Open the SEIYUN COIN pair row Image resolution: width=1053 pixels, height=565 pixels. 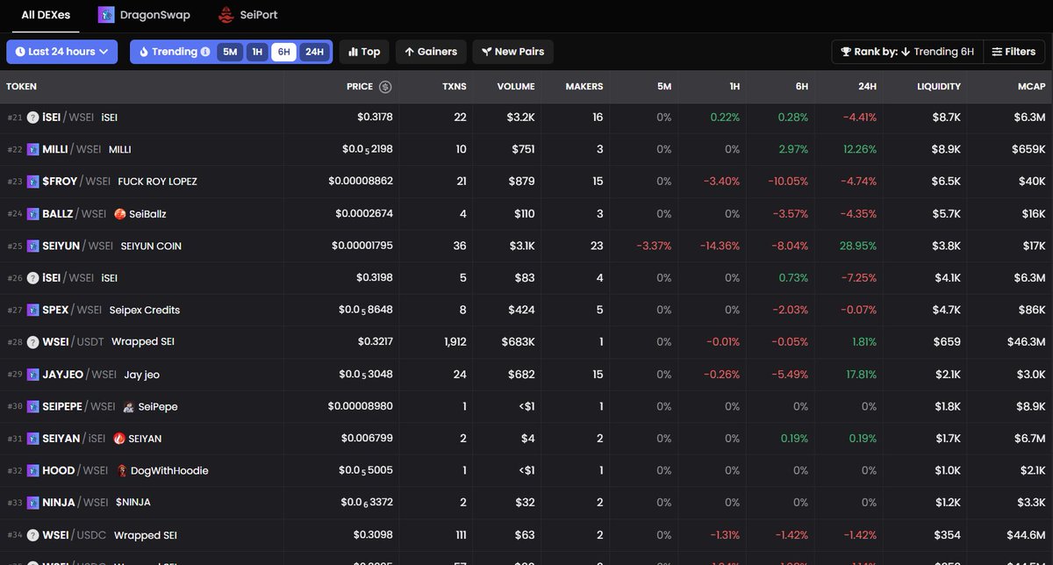pyautogui.click(x=526, y=246)
